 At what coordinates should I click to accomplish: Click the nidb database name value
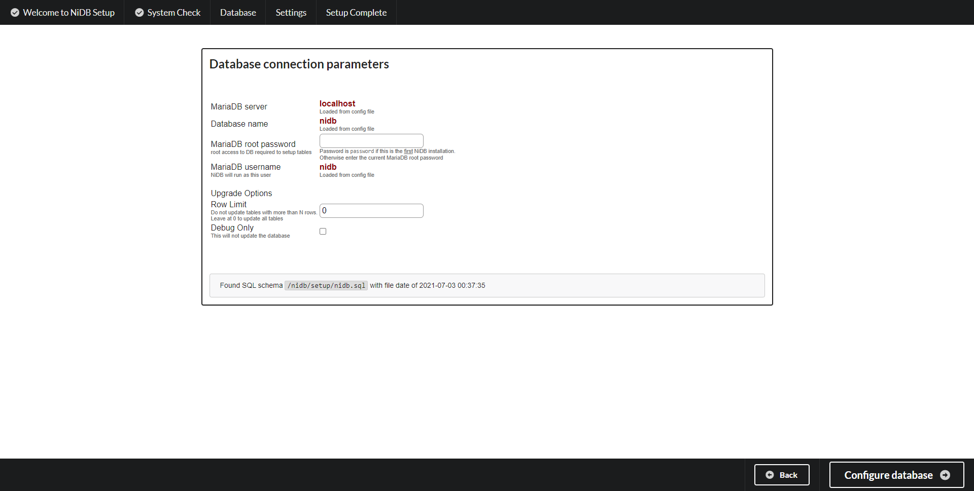[328, 121]
